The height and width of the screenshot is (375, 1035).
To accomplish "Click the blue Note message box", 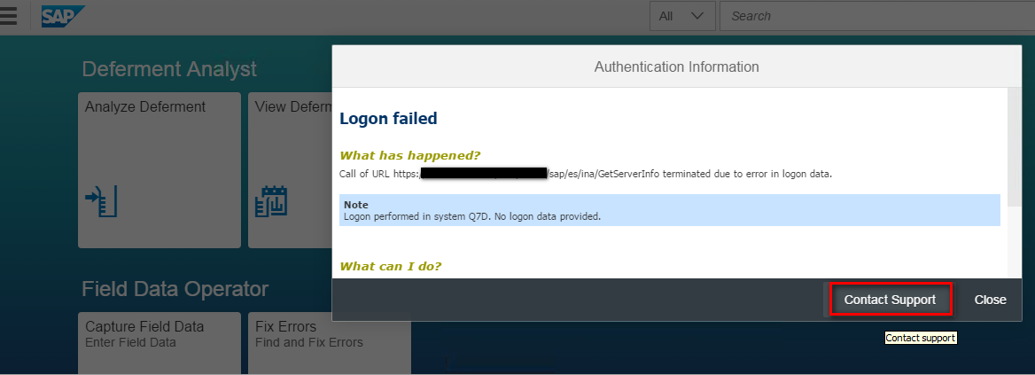I will click(669, 210).
